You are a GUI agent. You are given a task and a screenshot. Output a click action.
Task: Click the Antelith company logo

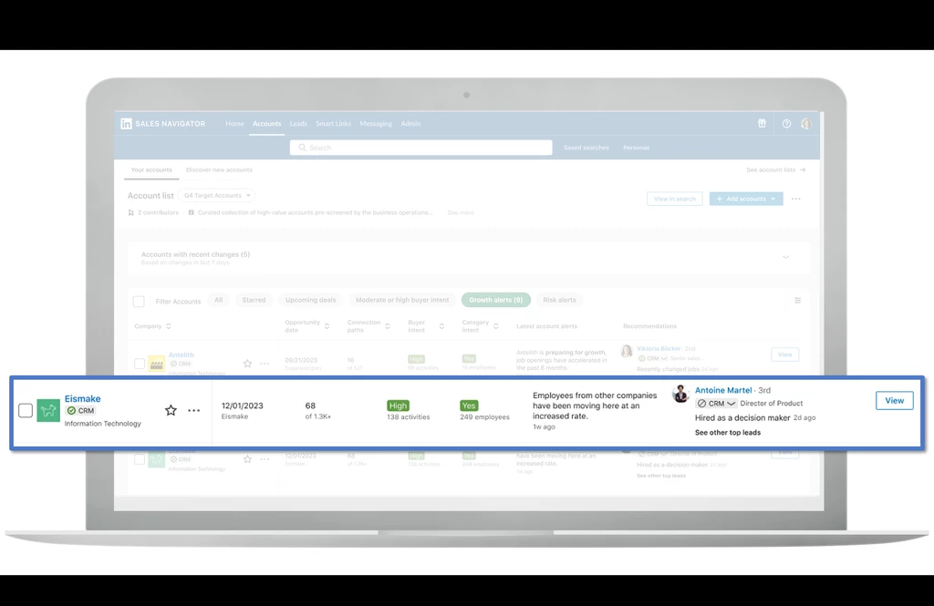point(157,363)
